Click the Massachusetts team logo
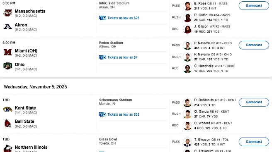272x152 pixels. pos(7,13)
